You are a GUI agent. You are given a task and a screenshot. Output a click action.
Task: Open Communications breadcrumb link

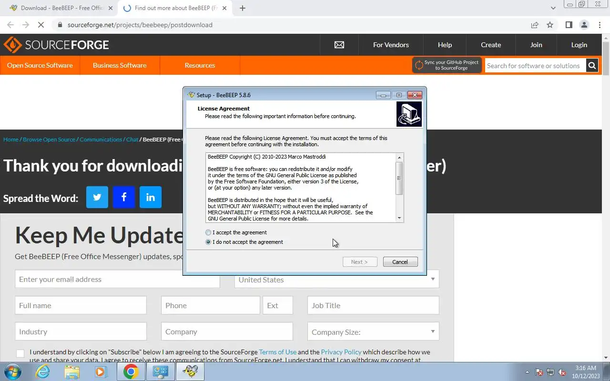(x=101, y=140)
